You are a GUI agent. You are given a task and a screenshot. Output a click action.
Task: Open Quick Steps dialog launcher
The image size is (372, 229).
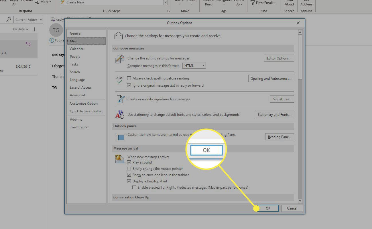168,11
